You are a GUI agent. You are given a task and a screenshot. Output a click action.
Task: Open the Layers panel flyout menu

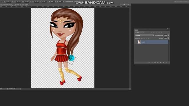169,30
